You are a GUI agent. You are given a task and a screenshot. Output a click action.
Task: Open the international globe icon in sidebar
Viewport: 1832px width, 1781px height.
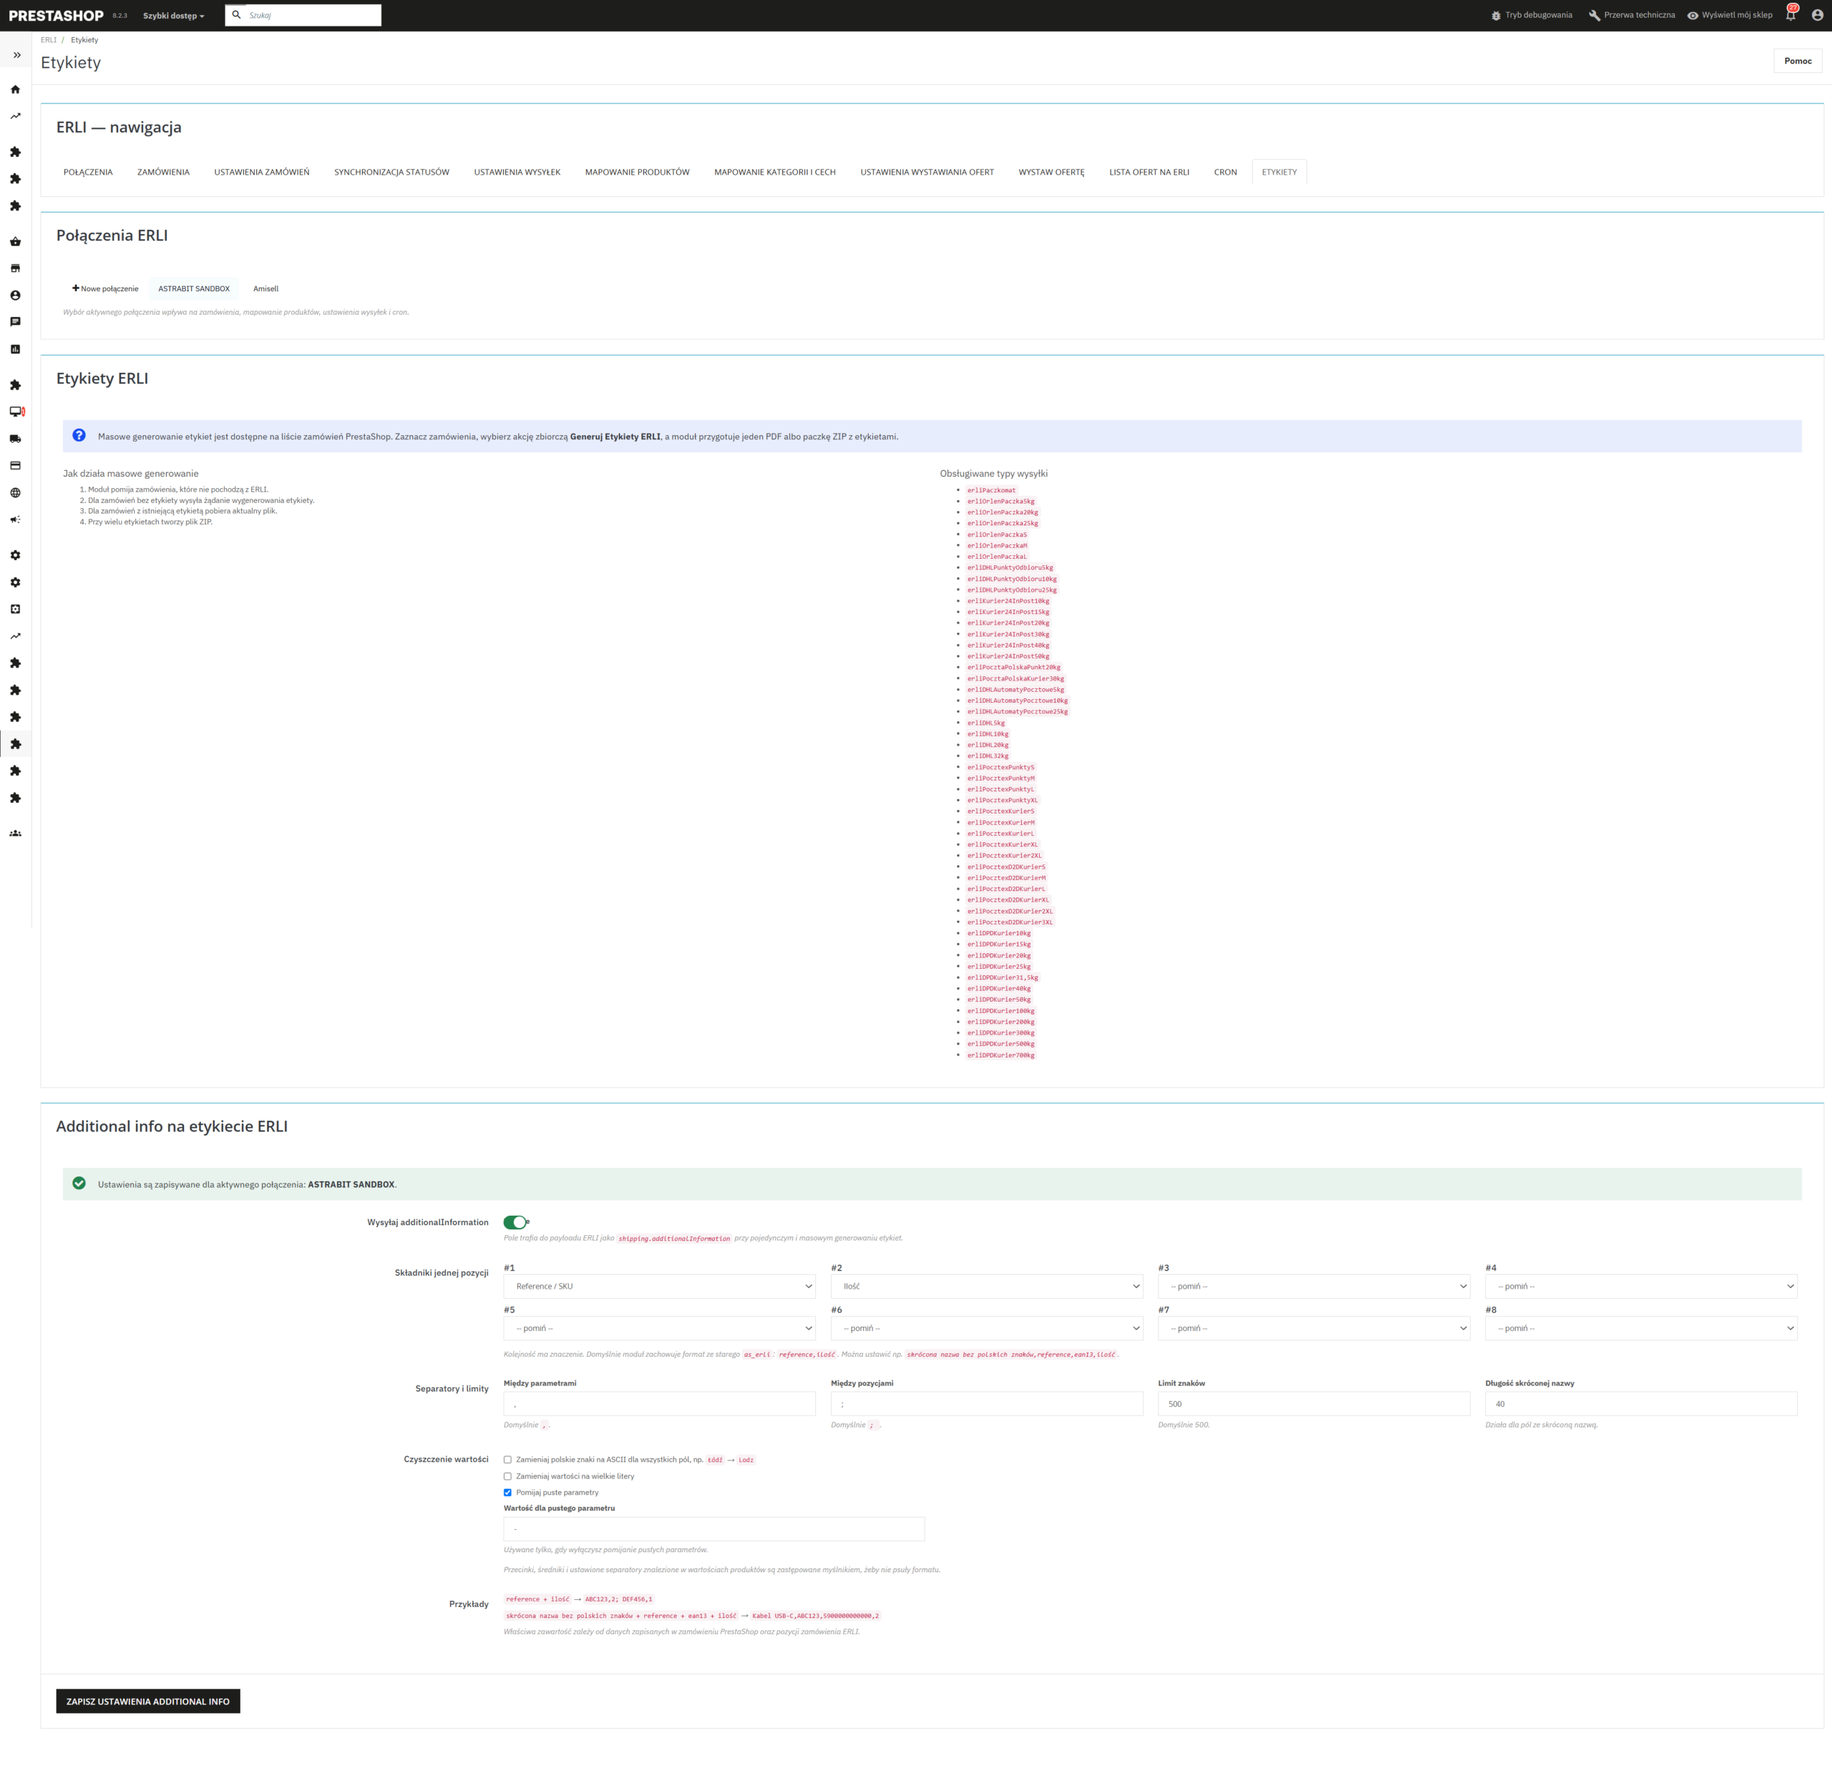click(15, 493)
